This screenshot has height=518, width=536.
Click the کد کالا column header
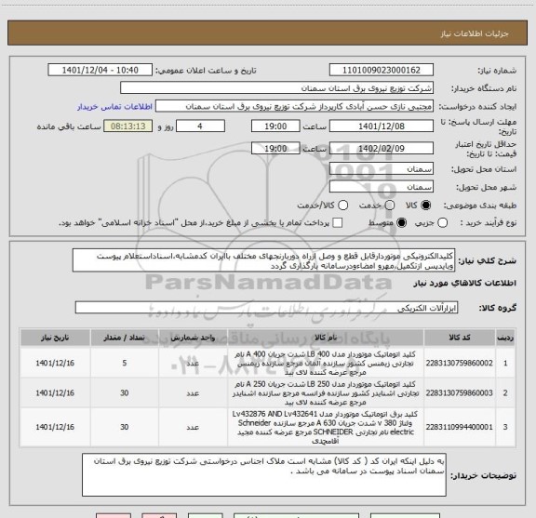pos(459,338)
